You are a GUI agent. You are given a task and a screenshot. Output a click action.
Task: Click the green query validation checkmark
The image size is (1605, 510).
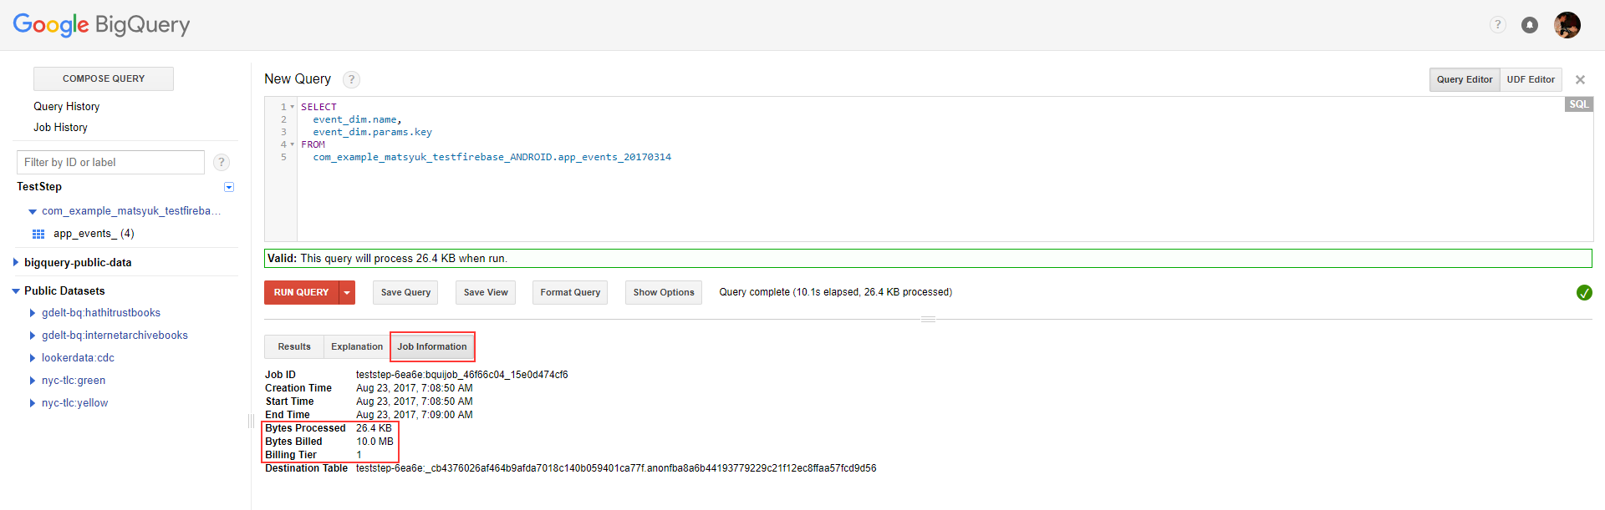[x=1583, y=292]
